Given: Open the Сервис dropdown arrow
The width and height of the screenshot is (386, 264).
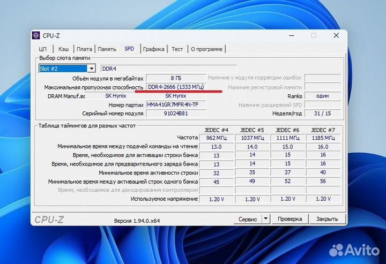Looking at the screenshot, I should point(265,218).
